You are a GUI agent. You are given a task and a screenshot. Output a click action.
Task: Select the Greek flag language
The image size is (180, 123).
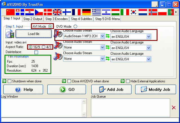coord(97,12)
